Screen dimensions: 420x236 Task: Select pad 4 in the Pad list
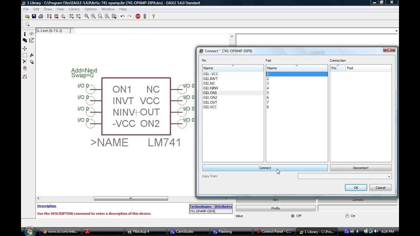[297, 88]
